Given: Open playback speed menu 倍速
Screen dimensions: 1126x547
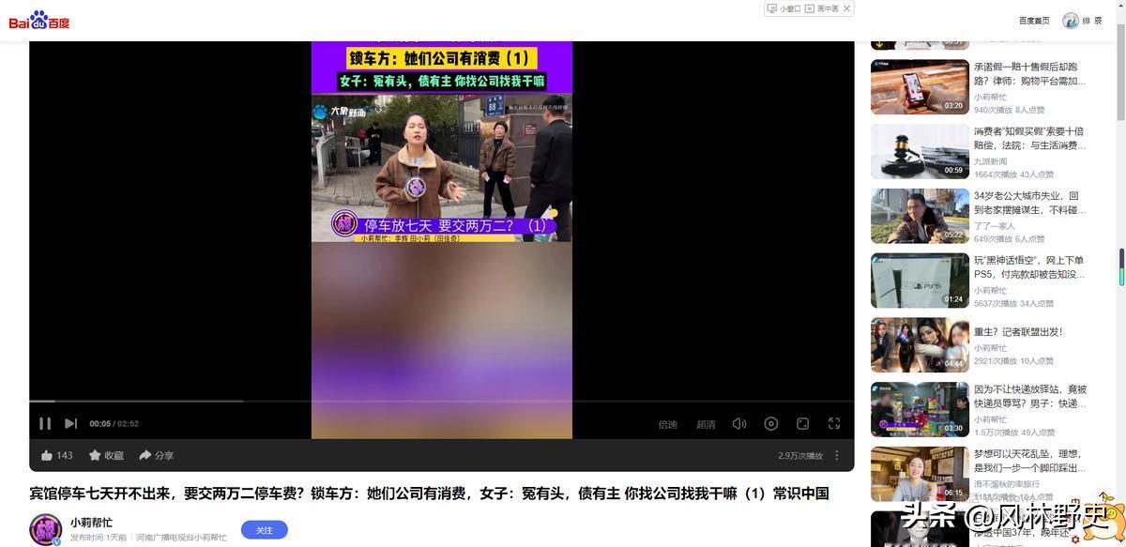Looking at the screenshot, I should [668, 424].
